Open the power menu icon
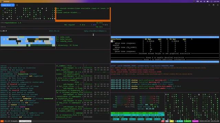Image resolution: width=220 pixels, height=123 pixels. pos(211,1)
